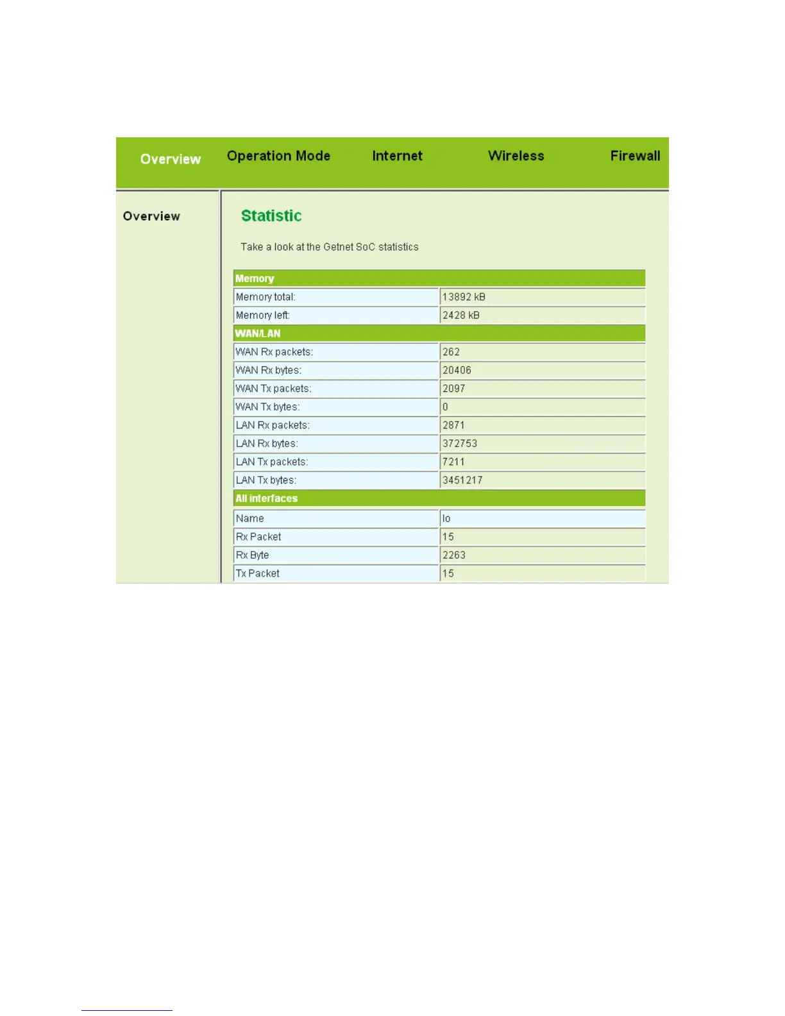Image resolution: width=785 pixels, height=1016 pixels.
Task: Select the 'Rx Packet' label
Action: (258, 537)
